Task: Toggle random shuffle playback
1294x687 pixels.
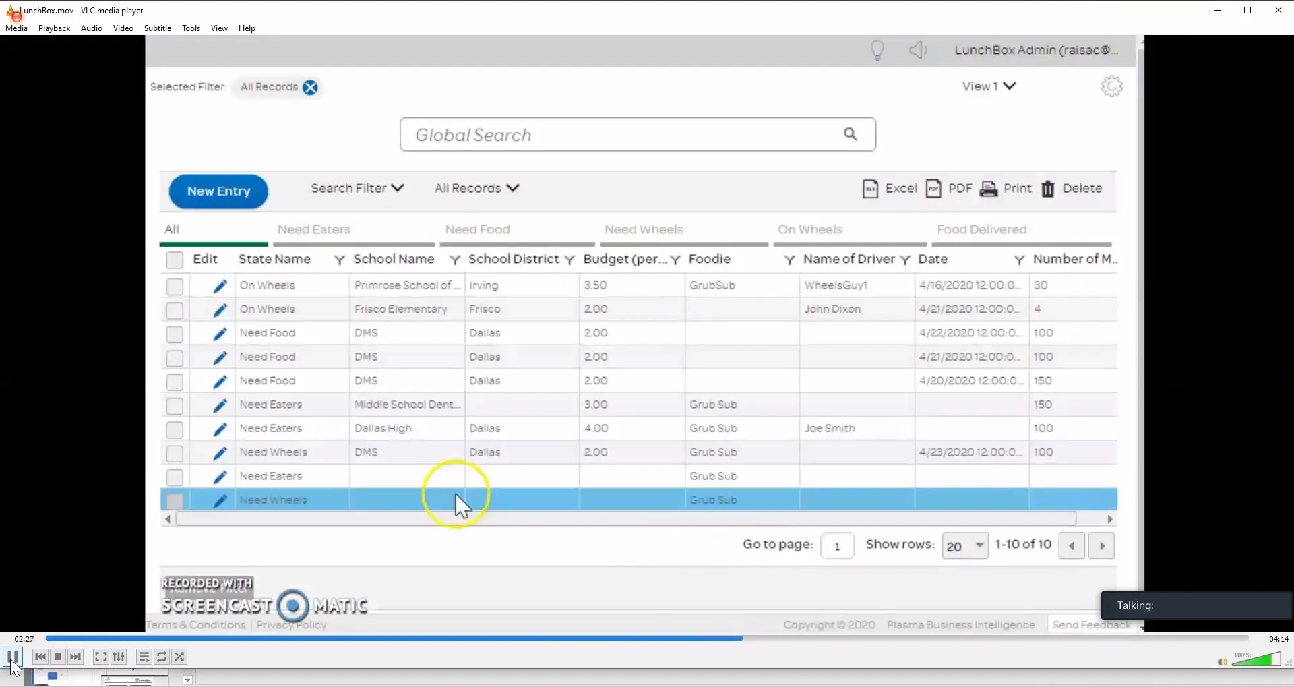Action: [x=179, y=657]
